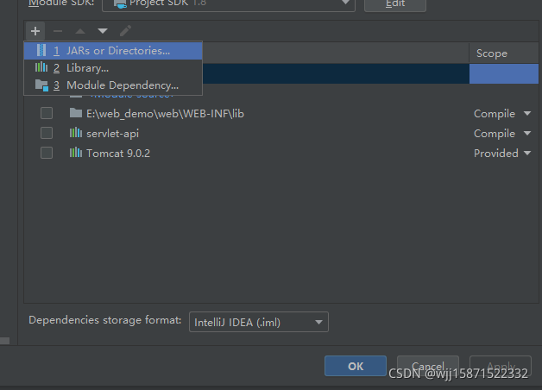Tick the export checkbox for Tomcat 9.0.2
Image resolution: width=542 pixels, height=390 pixels.
47,153
